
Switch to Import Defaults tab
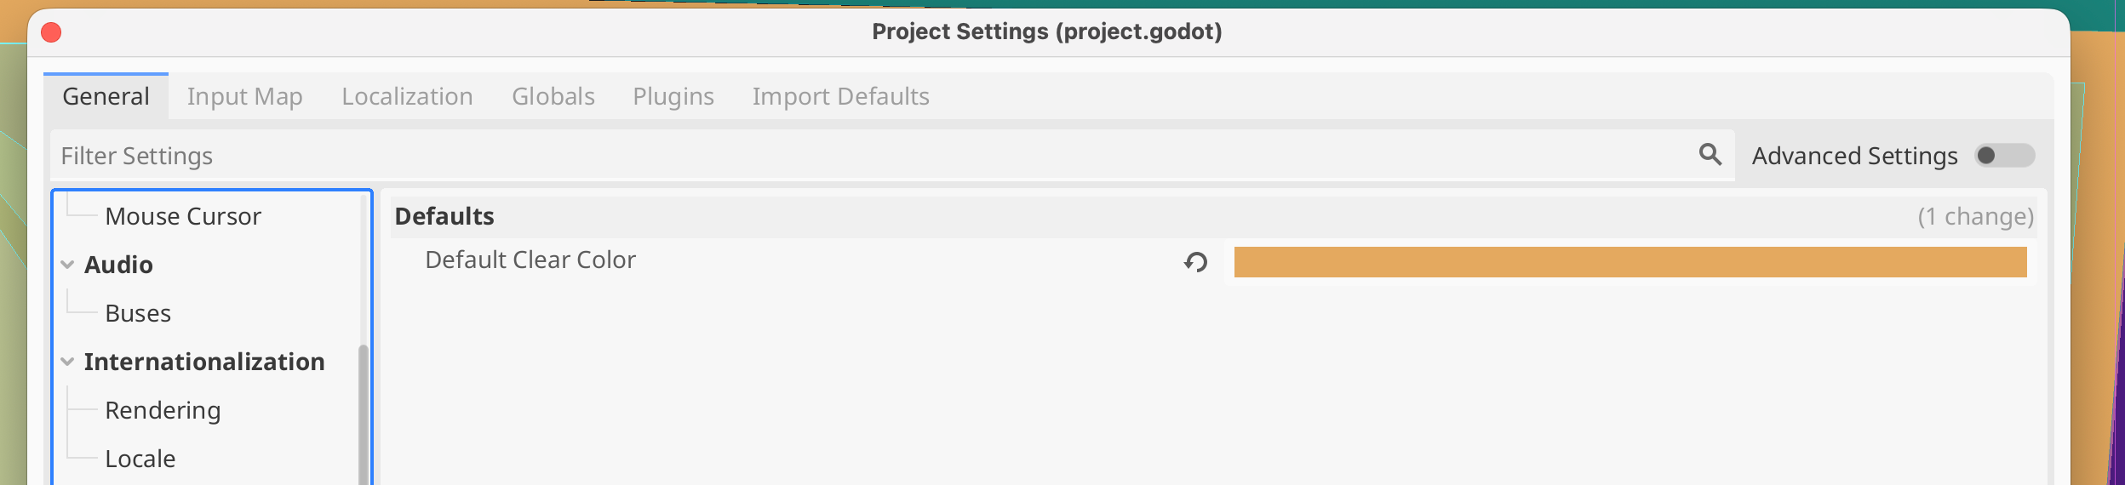(x=840, y=97)
